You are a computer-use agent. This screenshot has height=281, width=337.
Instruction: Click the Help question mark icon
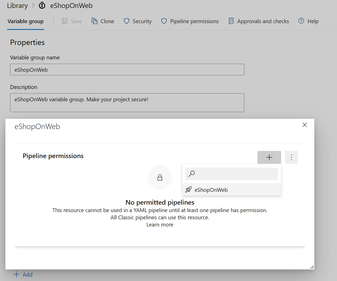coord(301,21)
